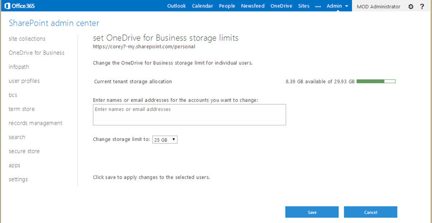Open infopath in the sidebar
Screen dimensions: 432x223
(x=19, y=67)
